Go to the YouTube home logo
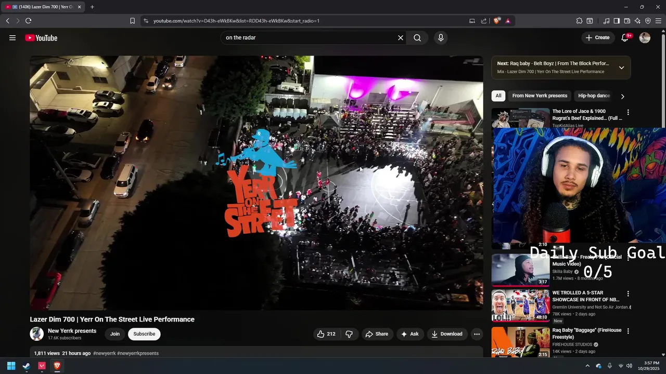 coord(41,38)
